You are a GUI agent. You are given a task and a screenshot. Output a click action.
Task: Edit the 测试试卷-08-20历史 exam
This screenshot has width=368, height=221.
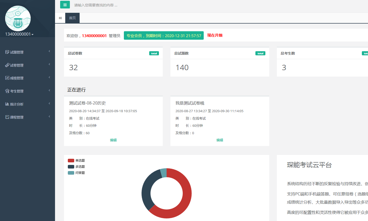pyautogui.click(x=113, y=140)
